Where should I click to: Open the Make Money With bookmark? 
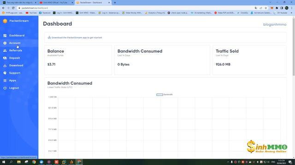pos(132,13)
